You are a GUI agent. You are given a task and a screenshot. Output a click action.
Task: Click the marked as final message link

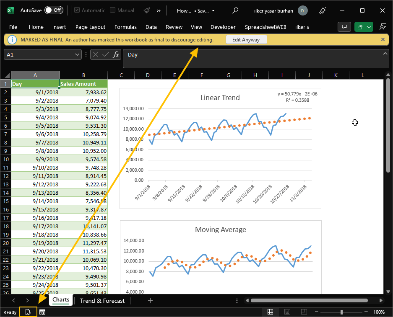139,40
